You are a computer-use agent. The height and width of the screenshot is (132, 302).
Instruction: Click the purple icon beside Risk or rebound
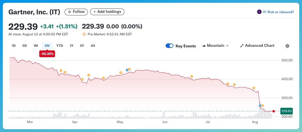click(259, 12)
